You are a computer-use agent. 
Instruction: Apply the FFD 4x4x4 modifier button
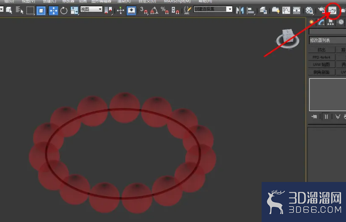(x=322, y=57)
